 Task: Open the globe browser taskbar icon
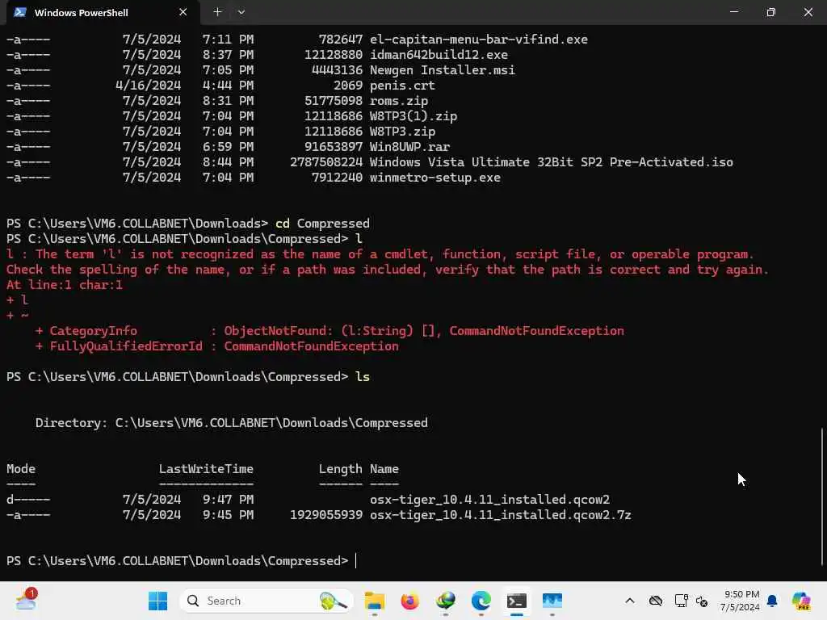click(x=446, y=601)
